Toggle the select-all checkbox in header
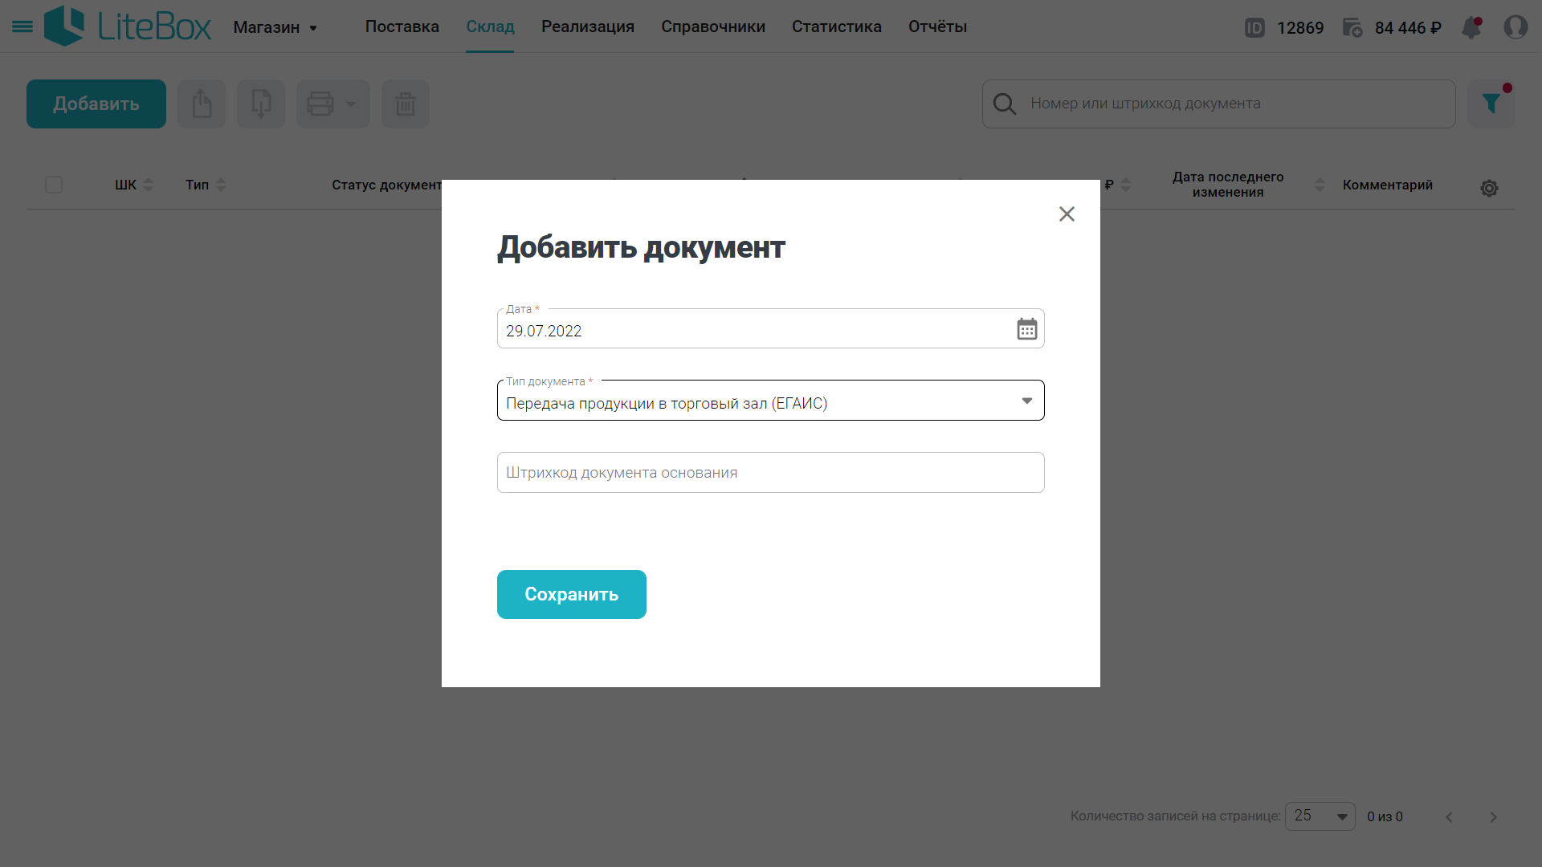 pyautogui.click(x=54, y=185)
